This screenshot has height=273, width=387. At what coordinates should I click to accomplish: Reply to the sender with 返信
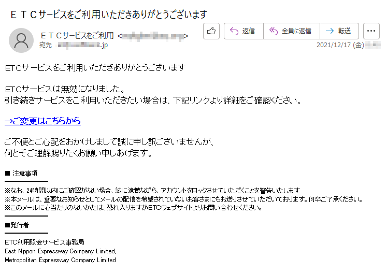[243, 31]
